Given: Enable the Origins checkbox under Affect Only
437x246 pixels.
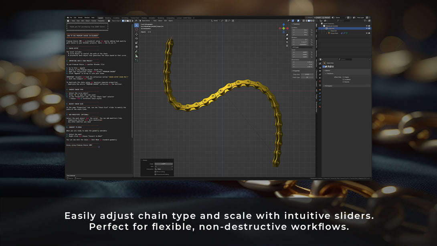Looking at the screenshot, I should (343, 77).
